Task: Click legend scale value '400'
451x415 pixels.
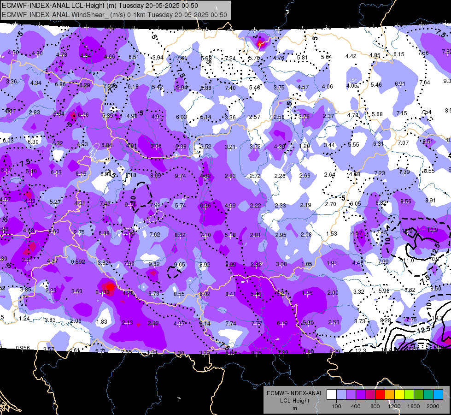Action: click(x=356, y=406)
